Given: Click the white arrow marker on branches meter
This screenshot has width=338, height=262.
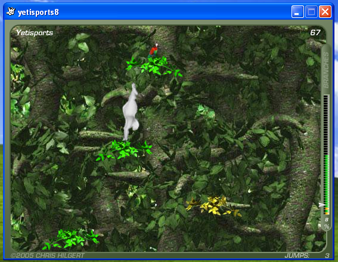Looking at the screenshot, I should (322, 205).
